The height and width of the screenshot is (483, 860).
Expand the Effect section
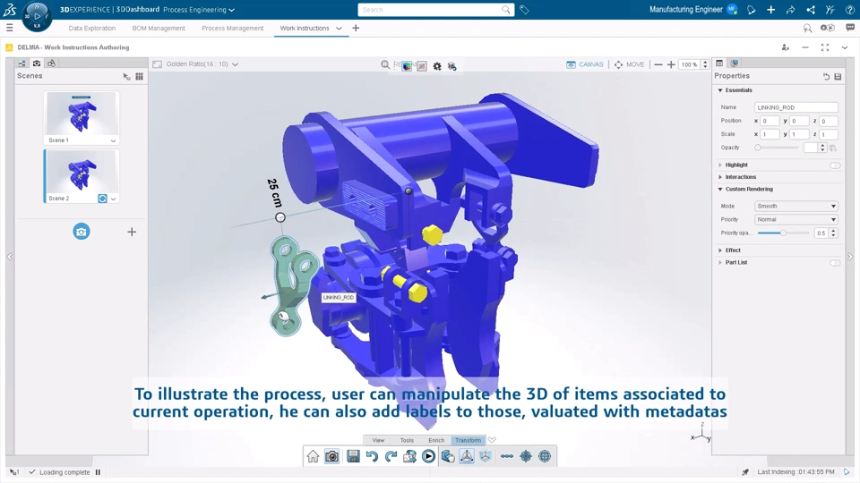(720, 250)
